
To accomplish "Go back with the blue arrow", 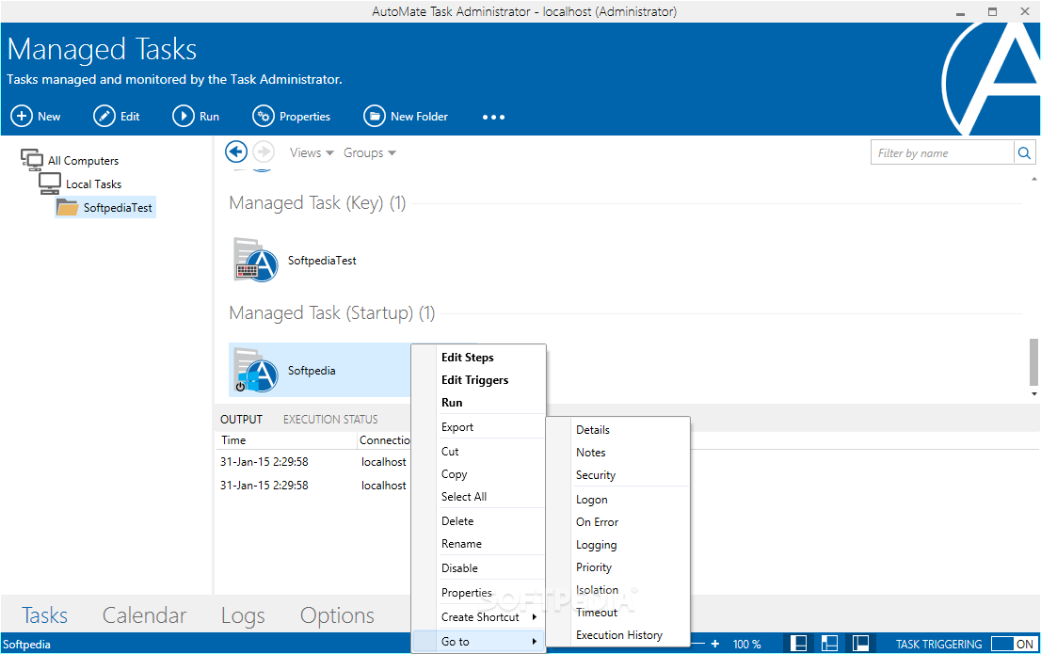I will pyautogui.click(x=236, y=152).
